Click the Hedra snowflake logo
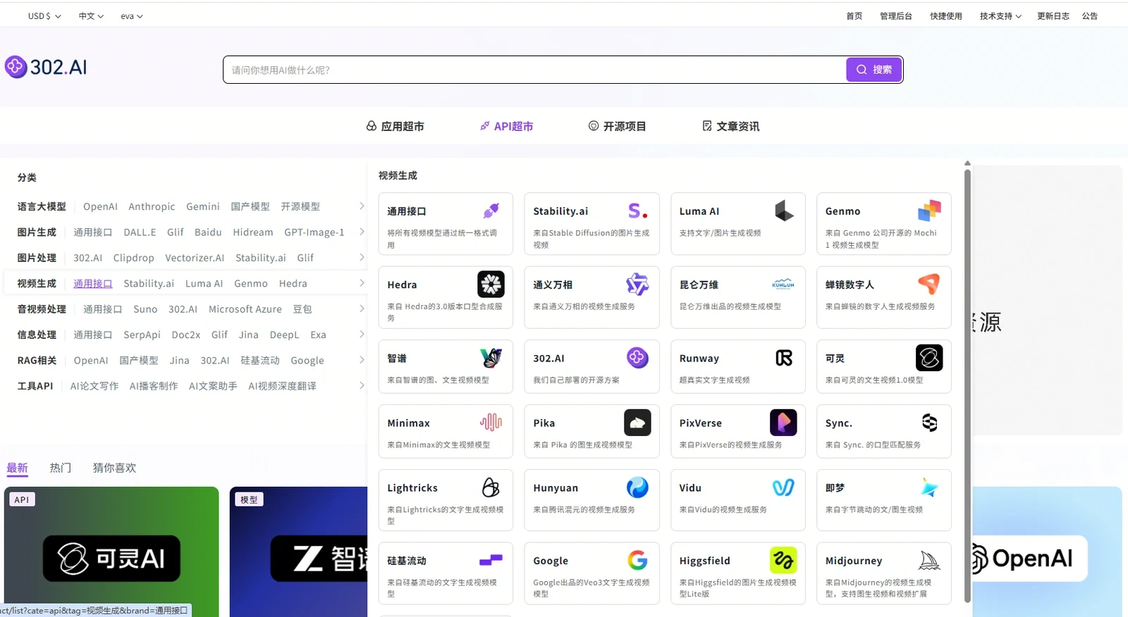The height and width of the screenshot is (617, 1128). [491, 285]
